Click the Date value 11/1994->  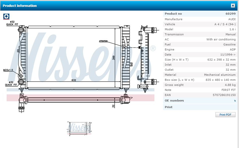[228, 55]
